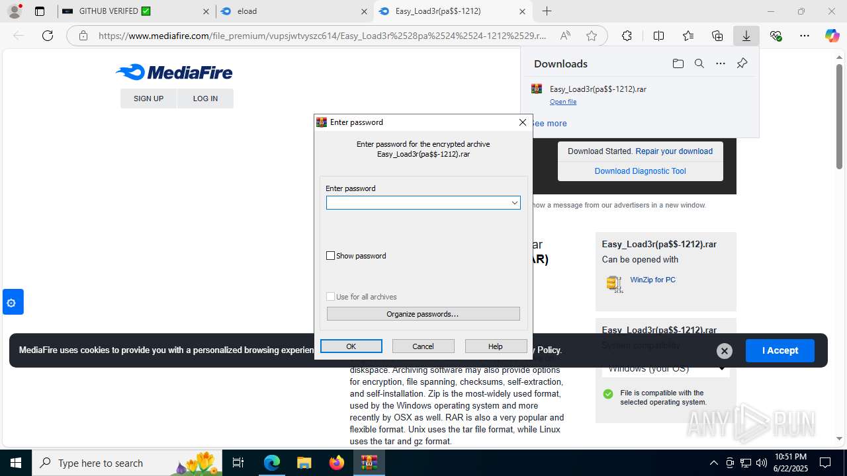
Task: Click the Windows taskbar search box
Action: 127,463
